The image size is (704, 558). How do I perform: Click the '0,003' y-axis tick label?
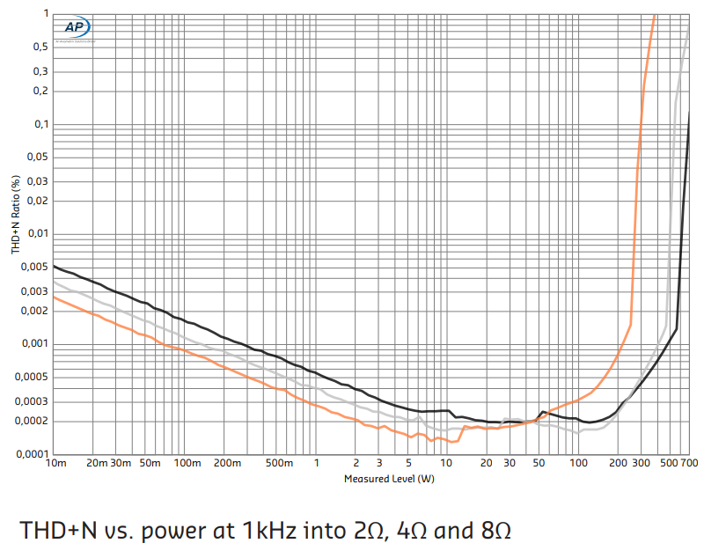pyautogui.click(x=34, y=291)
